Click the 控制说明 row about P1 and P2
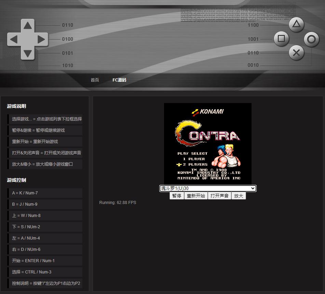325x294 pixels. pyautogui.click(x=45, y=283)
